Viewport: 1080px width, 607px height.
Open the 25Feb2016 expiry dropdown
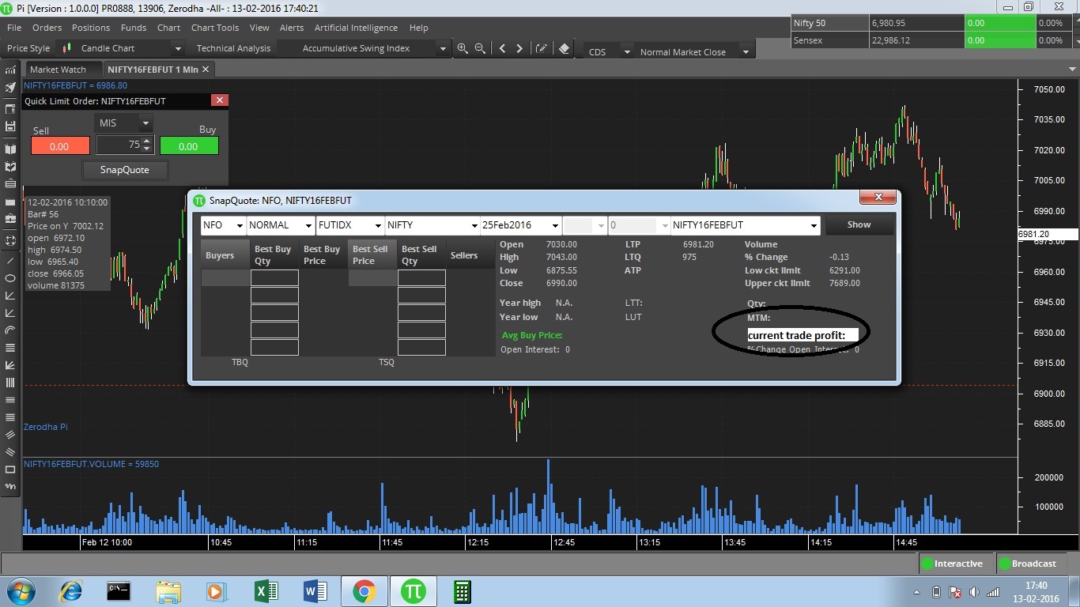click(x=556, y=225)
